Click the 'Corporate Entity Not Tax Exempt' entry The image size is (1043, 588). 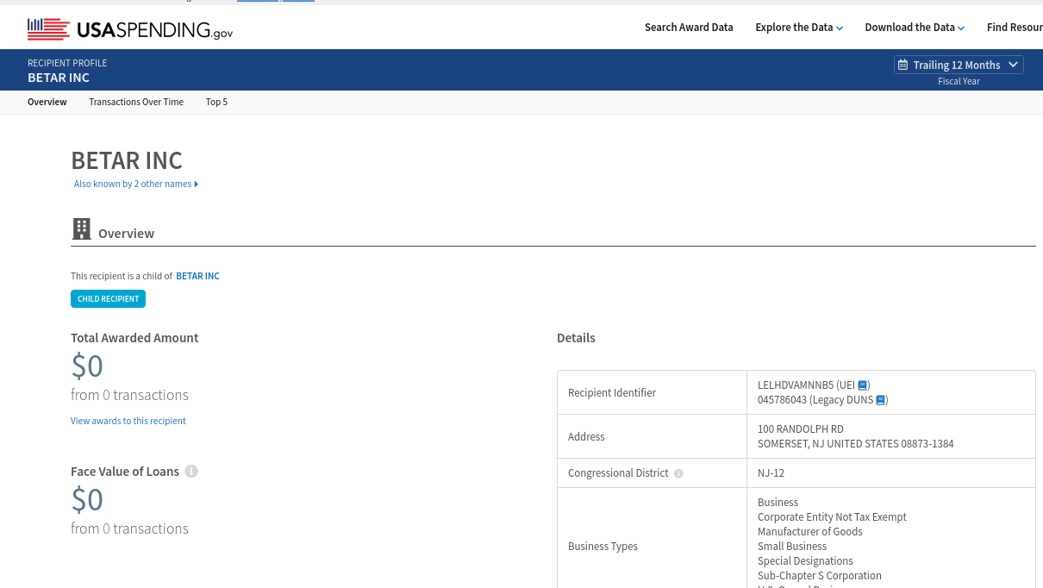pyautogui.click(x=832, y=517)
